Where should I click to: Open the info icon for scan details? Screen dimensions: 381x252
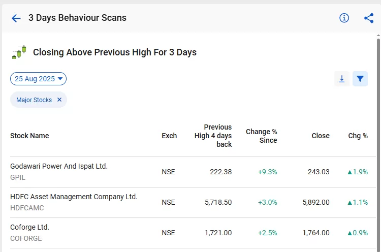click(344, 18)
